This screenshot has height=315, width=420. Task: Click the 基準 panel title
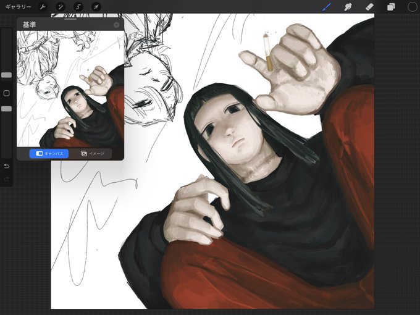(x=29, y=25)
